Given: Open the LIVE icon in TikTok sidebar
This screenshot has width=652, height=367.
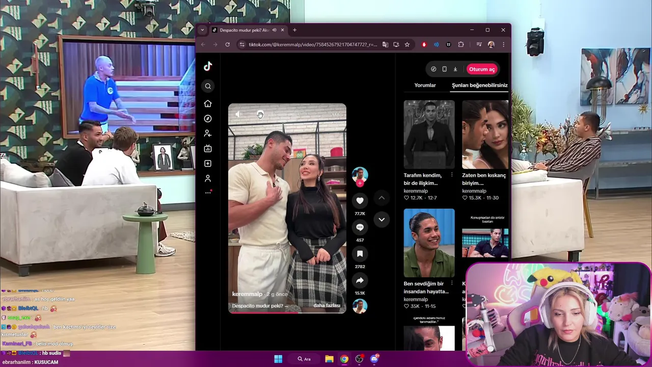Looking at the screenshot, I should (x=208, y=148).
